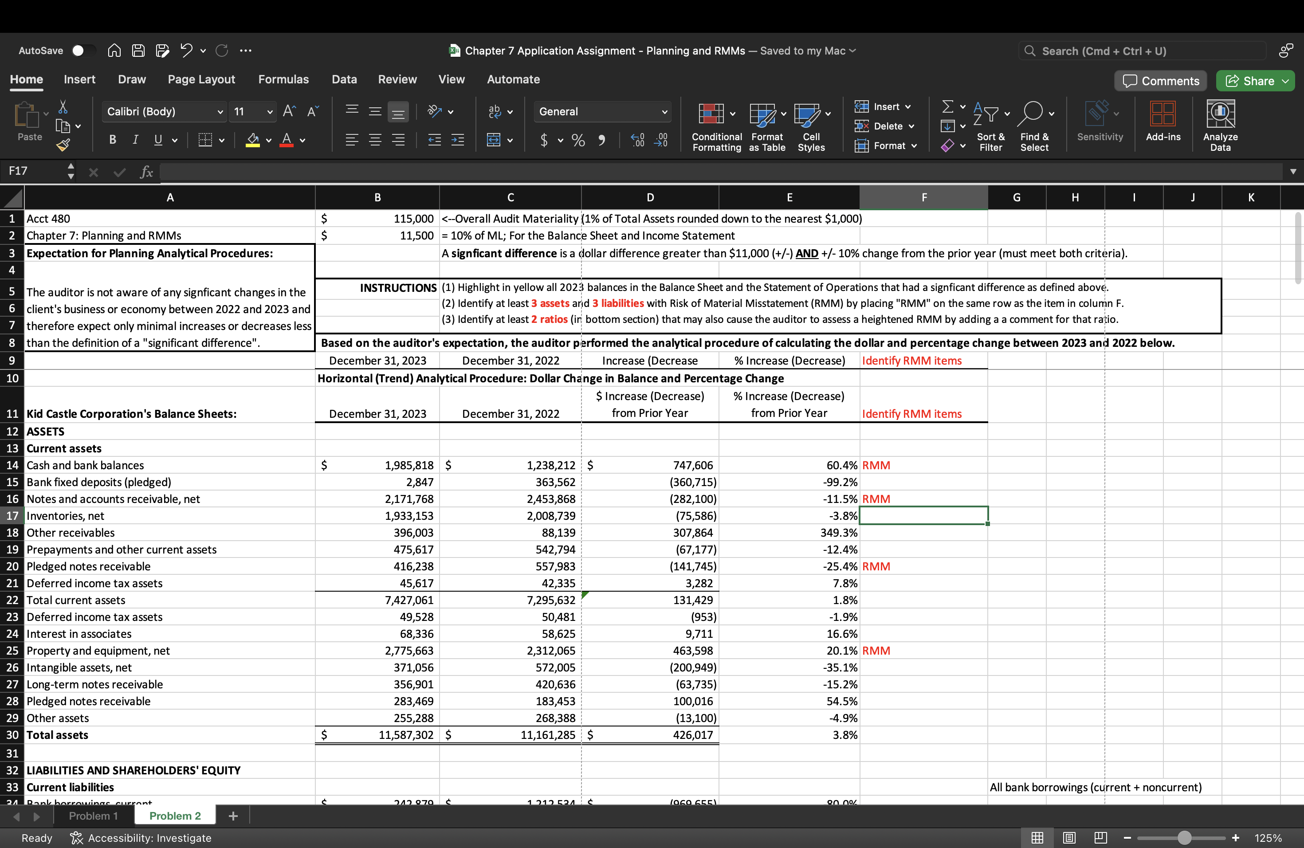Screen dimensions: 1304x848
Task: Toggle italic formatting
Action: pyautogui.click(x=135, y=140)
